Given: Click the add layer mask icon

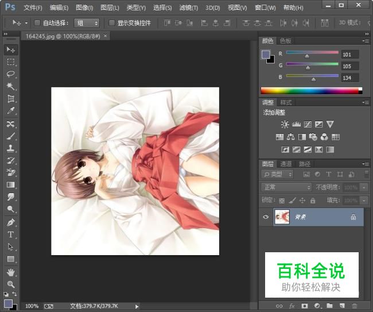Looking at the screenshot, I should [305, 306].
